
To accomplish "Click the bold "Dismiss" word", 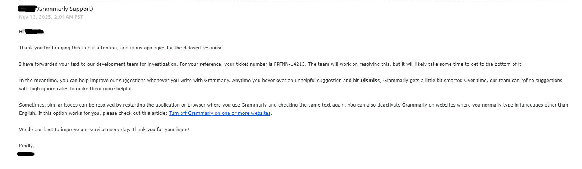I will point(370,81).
